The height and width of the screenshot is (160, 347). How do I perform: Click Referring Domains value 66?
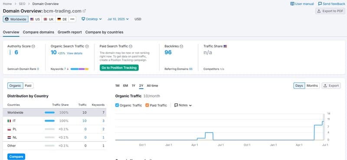pos(191,69)
